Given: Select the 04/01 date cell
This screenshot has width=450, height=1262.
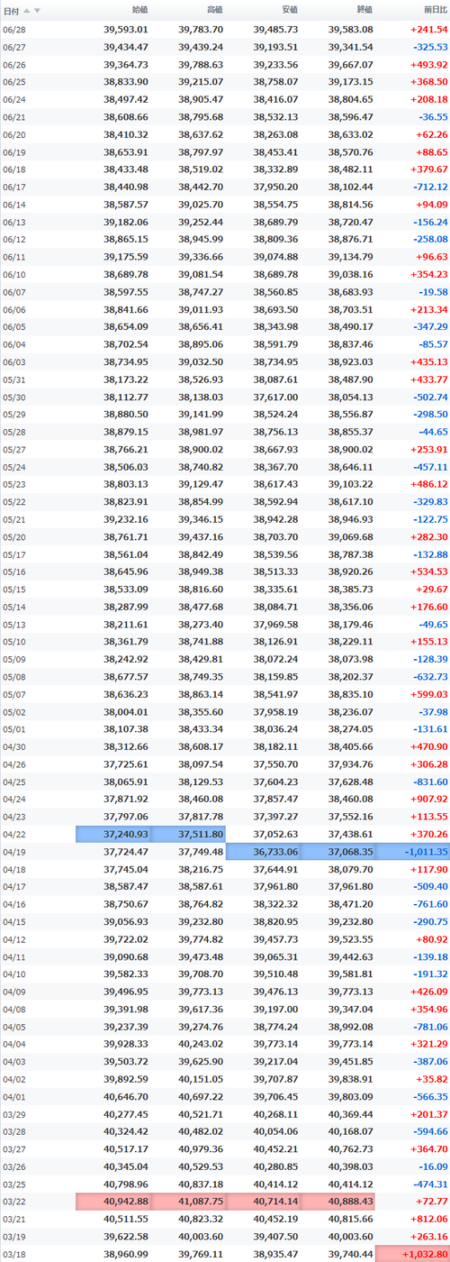Looking at the screenshot, I should pyautogui.click(x=15, y=1096).
